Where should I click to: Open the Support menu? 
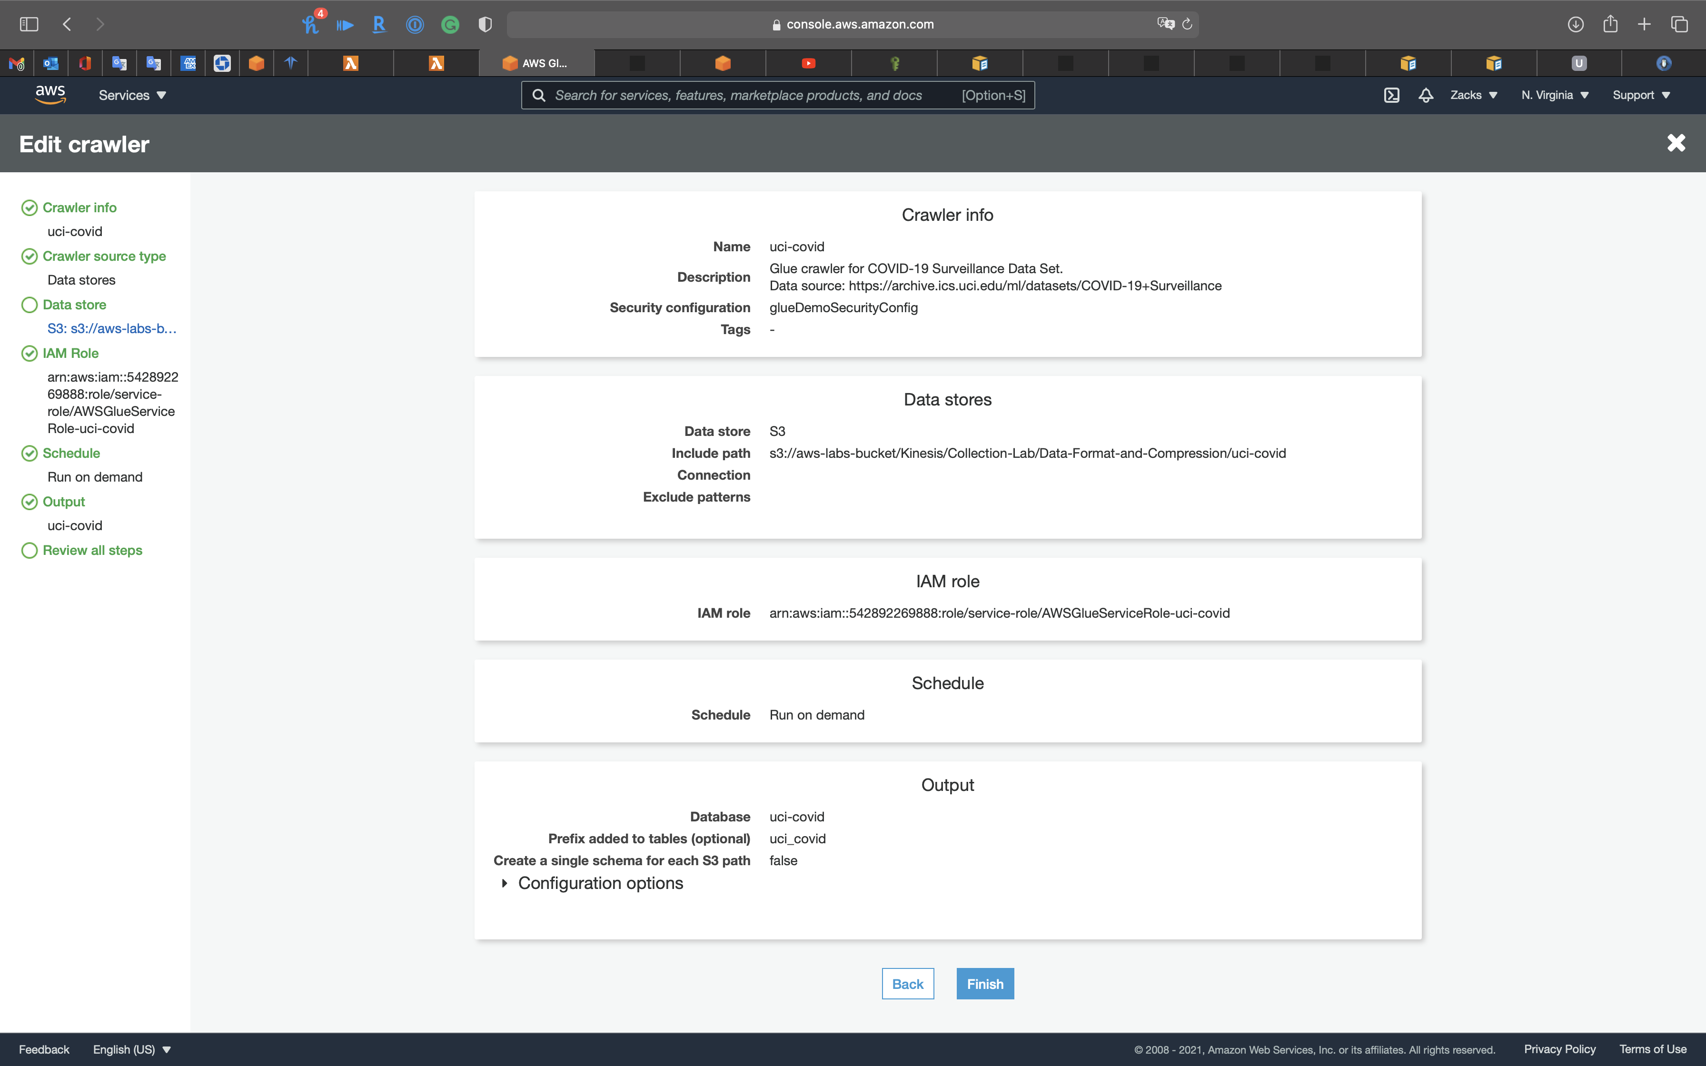1641,95
